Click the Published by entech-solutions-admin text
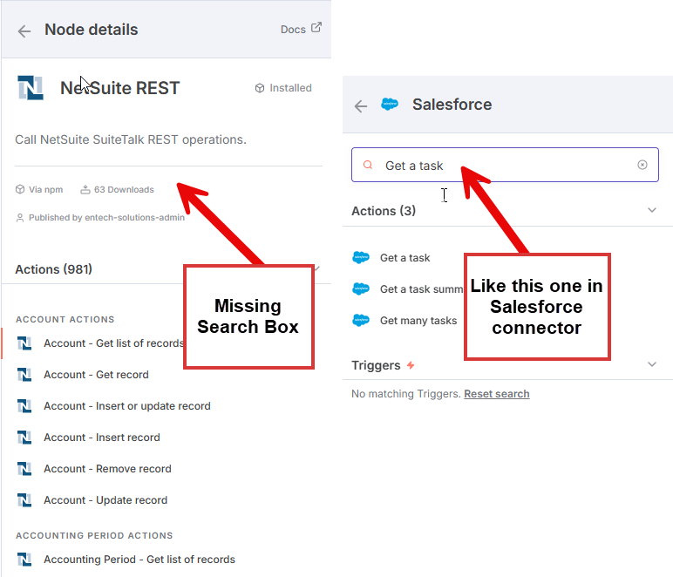This screenshot has width=673, height=577. [x=106, y=218]
